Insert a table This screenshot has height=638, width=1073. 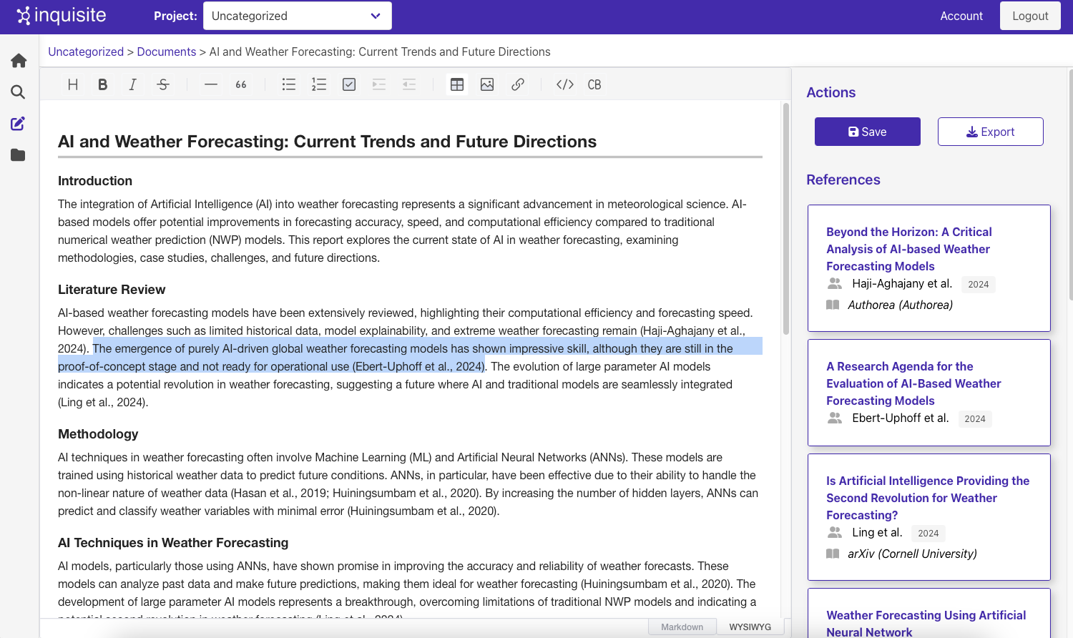pyautogui.click(x=457, y=84)
